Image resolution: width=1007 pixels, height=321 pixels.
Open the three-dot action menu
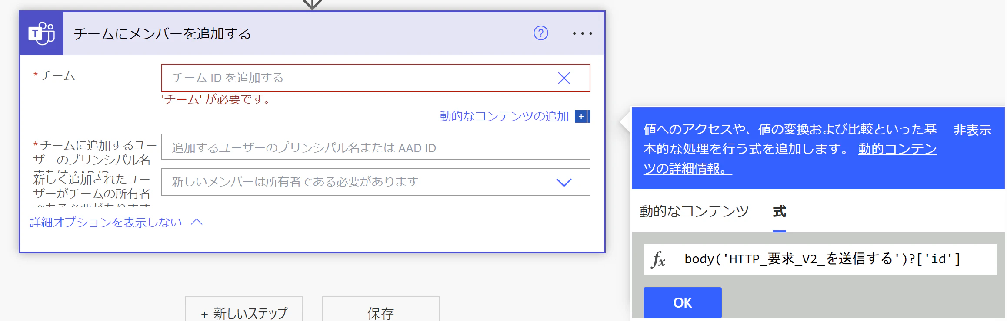pyautogui.click(x=582, y=33)
